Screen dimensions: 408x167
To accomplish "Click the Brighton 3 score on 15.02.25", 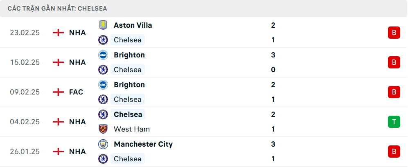I will pos(273,55).
